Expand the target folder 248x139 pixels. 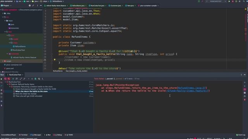[x=3, y=61]
